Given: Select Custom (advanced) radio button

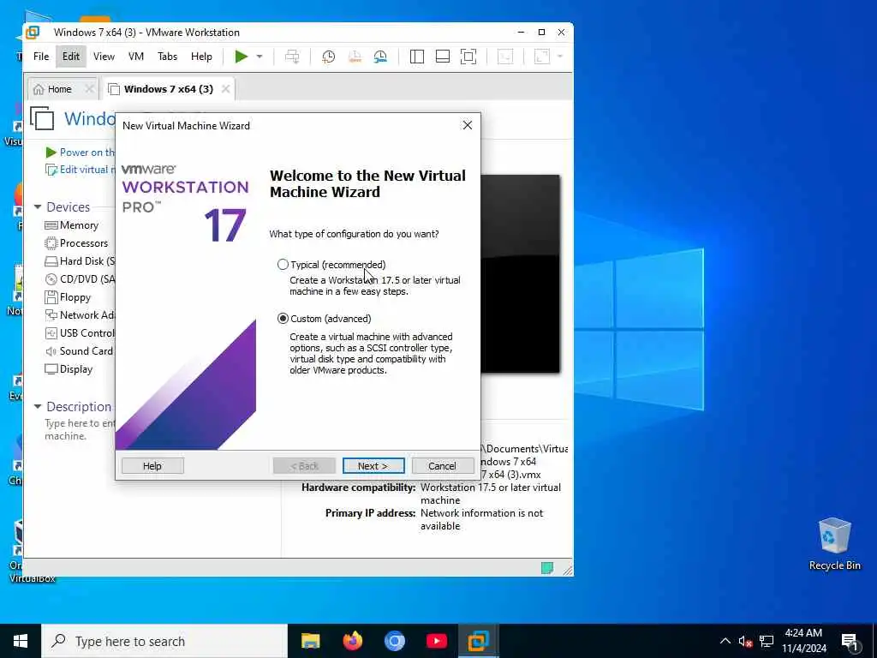Looking at the screenshot, I should pyautogui.click(x=283, y=319).
